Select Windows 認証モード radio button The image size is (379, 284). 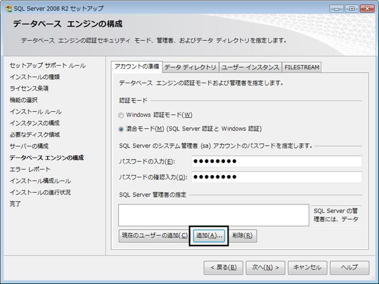(x=121, y=115)
